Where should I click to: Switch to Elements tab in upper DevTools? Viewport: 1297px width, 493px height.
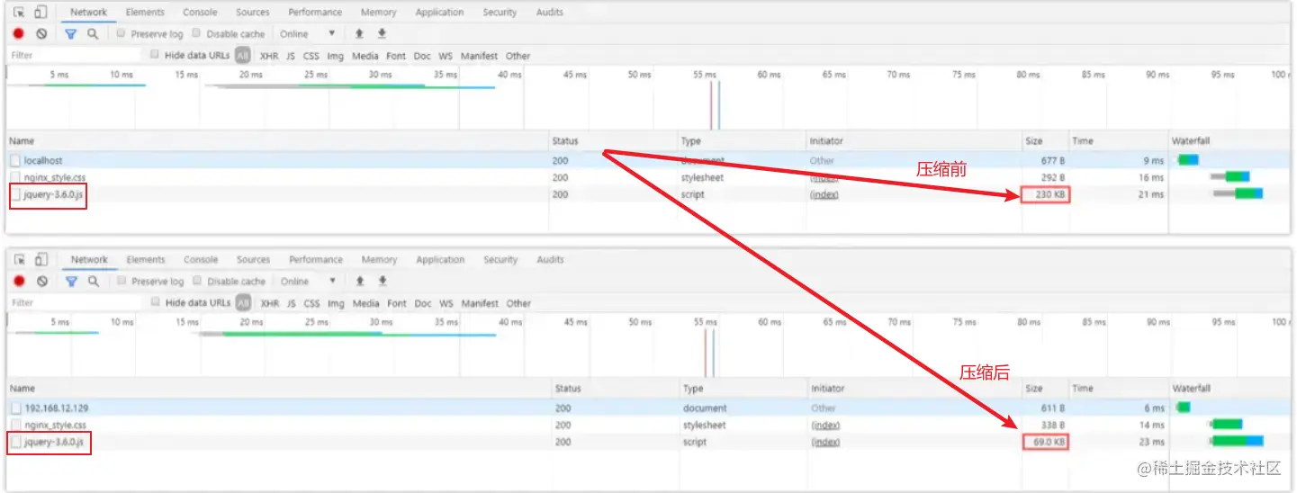[x=145, y=12]
